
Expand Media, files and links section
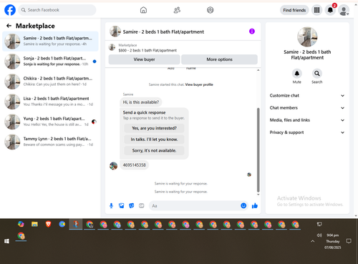[307, 120]
